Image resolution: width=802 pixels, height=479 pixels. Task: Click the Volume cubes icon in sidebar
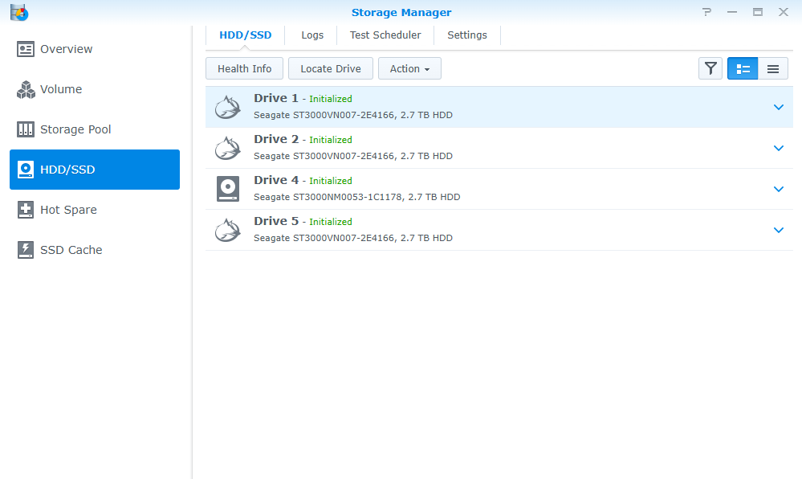click(26, 90)
